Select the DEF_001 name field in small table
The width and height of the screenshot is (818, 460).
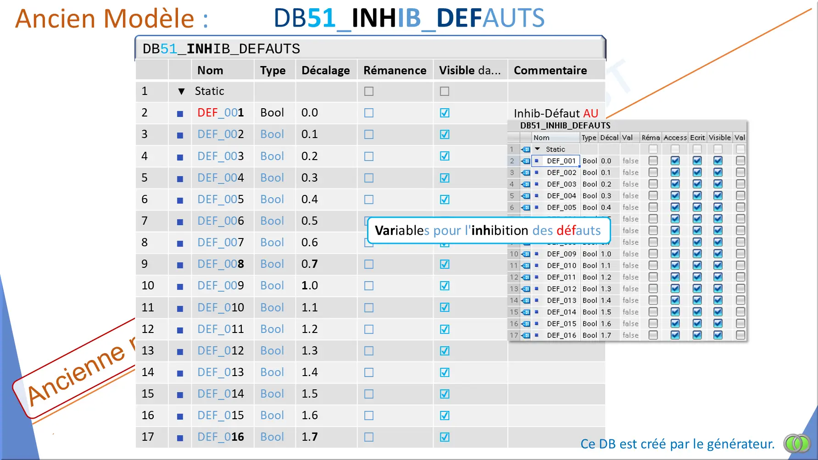click(561, 161)
